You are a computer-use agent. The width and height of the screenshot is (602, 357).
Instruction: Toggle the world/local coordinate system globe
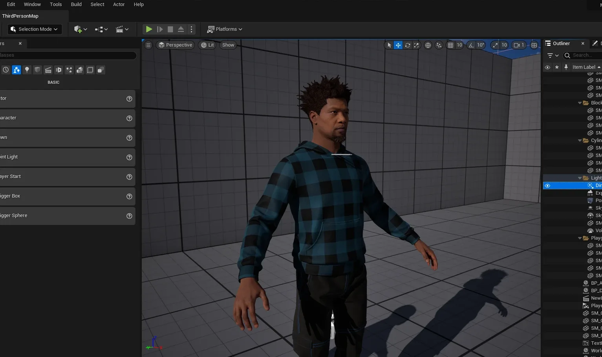[428, 45]
